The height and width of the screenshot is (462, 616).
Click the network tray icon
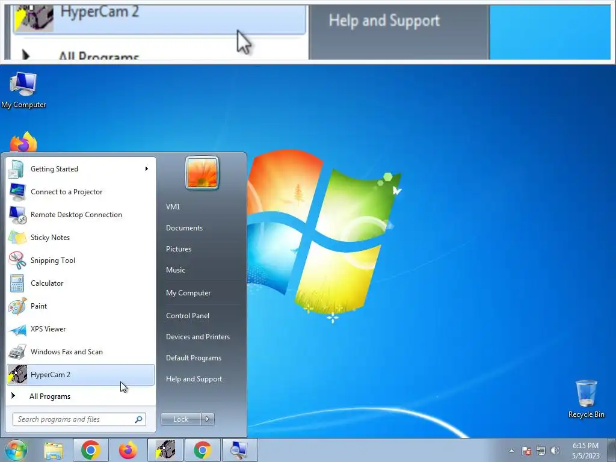[541, 451]
